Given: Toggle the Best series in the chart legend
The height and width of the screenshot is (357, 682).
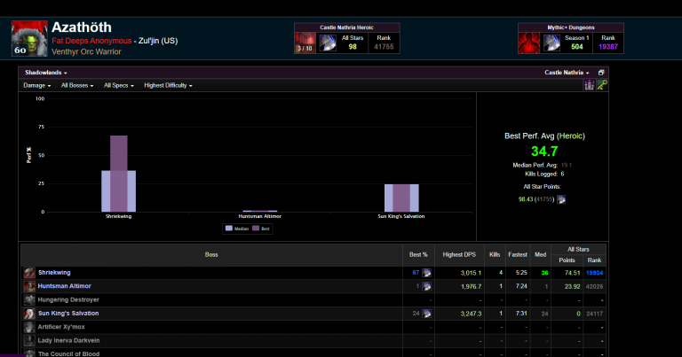Looking at the screenshot, I should [x=263, y=228].
